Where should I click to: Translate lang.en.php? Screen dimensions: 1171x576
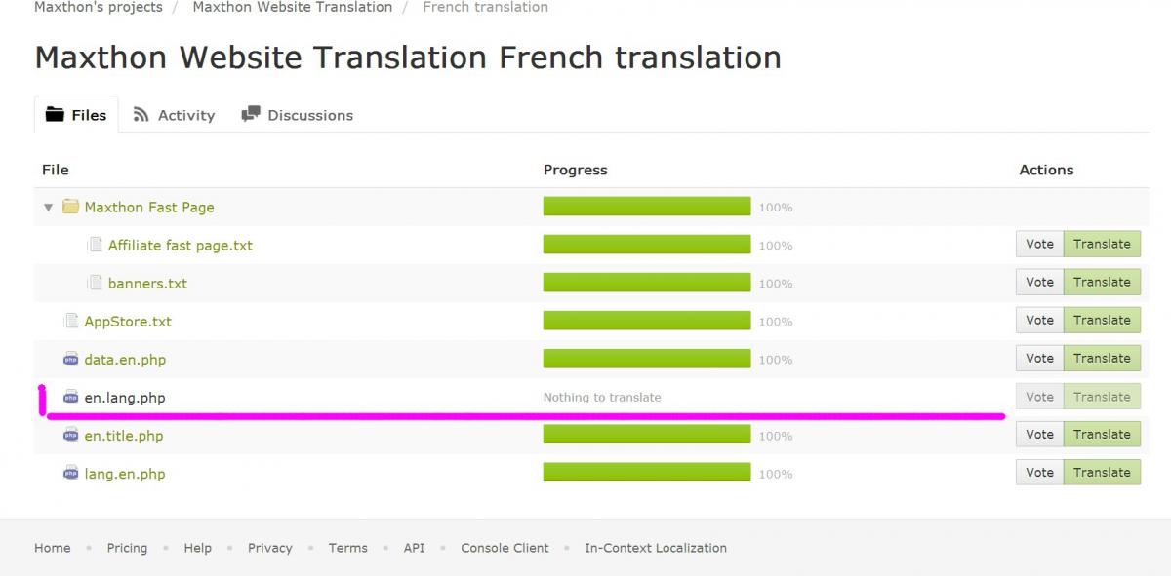pyautogui.click(x=1102, y=472)
